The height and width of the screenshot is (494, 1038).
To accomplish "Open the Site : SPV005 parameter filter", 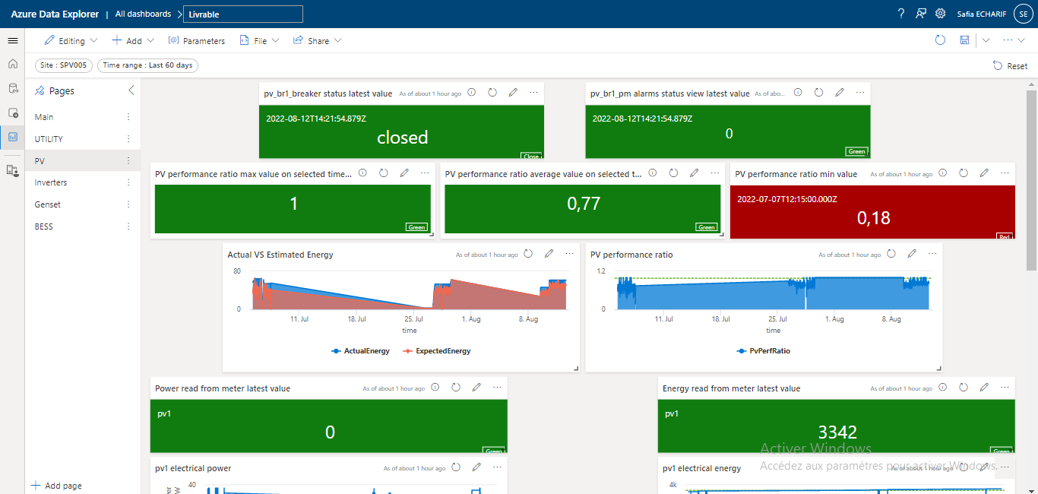I will (x=64, y=65).
